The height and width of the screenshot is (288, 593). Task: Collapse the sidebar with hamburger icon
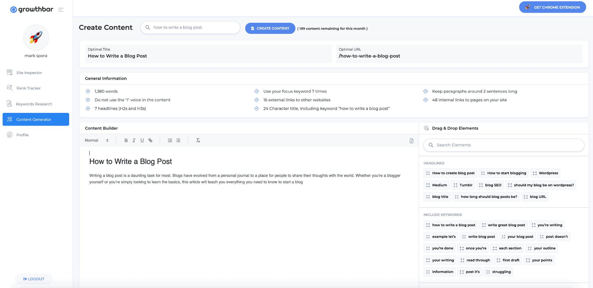click(61, 10)
